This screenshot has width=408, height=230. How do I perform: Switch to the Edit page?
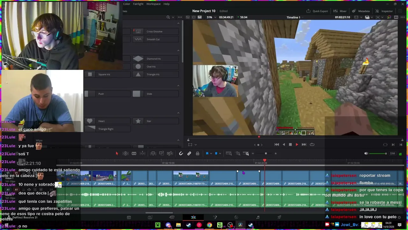click(x=193, y=218)
